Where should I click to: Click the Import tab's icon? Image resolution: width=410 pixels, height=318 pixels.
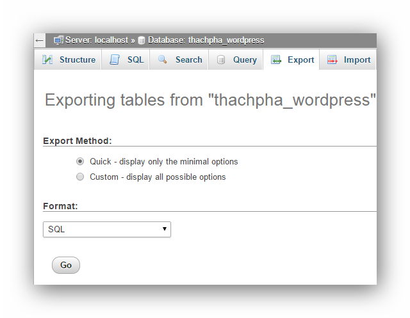tap(332, 60)
